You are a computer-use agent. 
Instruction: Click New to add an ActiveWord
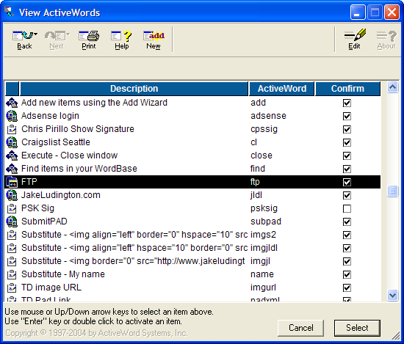click(x=154, y=40)
